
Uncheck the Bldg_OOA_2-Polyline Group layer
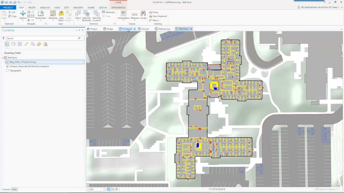pyautogui.click(x=7, y=62)
